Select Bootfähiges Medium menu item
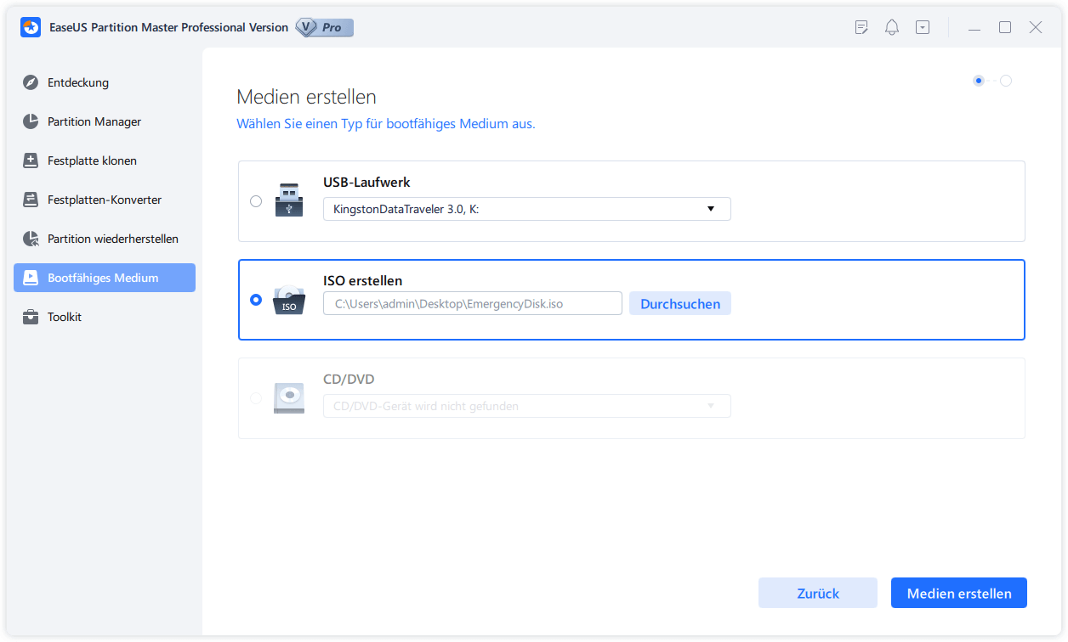This screenshot has width=1068, height=642. 105,278
